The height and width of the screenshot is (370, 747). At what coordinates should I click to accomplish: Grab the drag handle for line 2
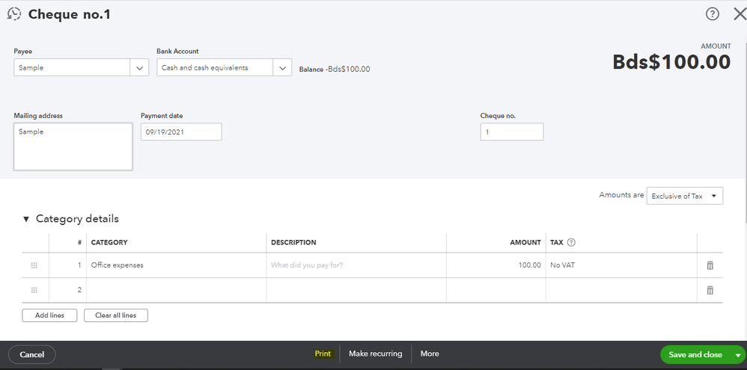point(34,290)
